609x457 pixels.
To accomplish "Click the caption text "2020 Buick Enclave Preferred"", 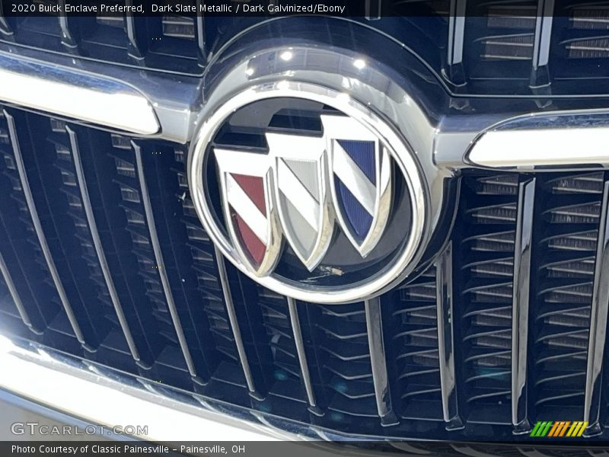I will coord(78,8).
